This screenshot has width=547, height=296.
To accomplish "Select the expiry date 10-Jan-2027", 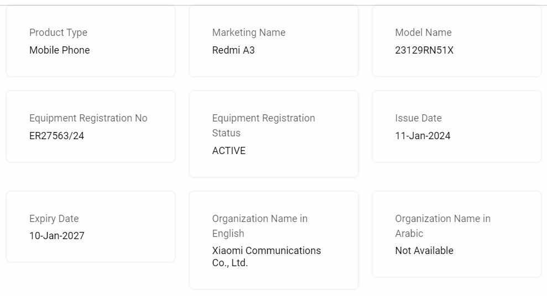I will click(56, 236).
